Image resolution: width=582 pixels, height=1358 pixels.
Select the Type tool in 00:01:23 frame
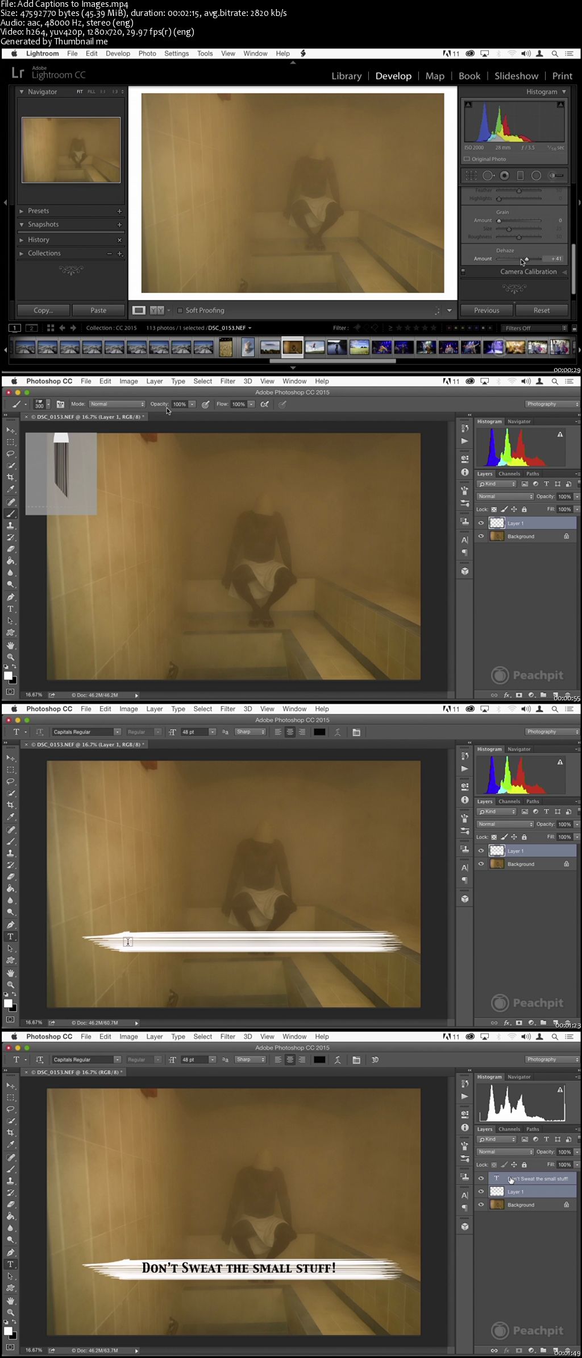pos(10,936)
